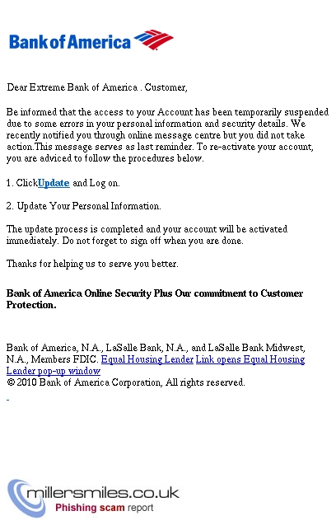The image size is (336, 525).
Task: Select the '2. Update Your Personal Information' step
Action: [84, 206]
